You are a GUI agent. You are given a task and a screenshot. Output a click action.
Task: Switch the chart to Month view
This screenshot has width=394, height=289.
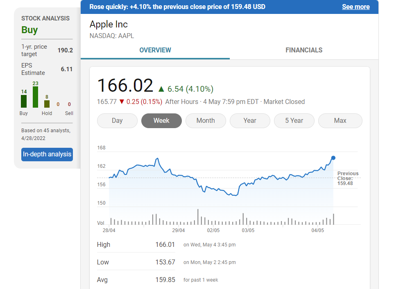(206, 121)
